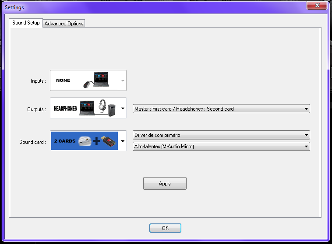The height and width of the screenshot is (244, 332).
Task: Open the Alto-falantes (M-Audio Micro) dropdown
Action: click(x=221, y=146)
